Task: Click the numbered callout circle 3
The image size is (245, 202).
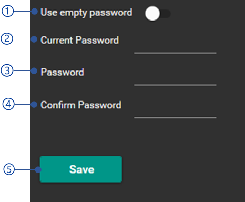Action: (7, 70)
